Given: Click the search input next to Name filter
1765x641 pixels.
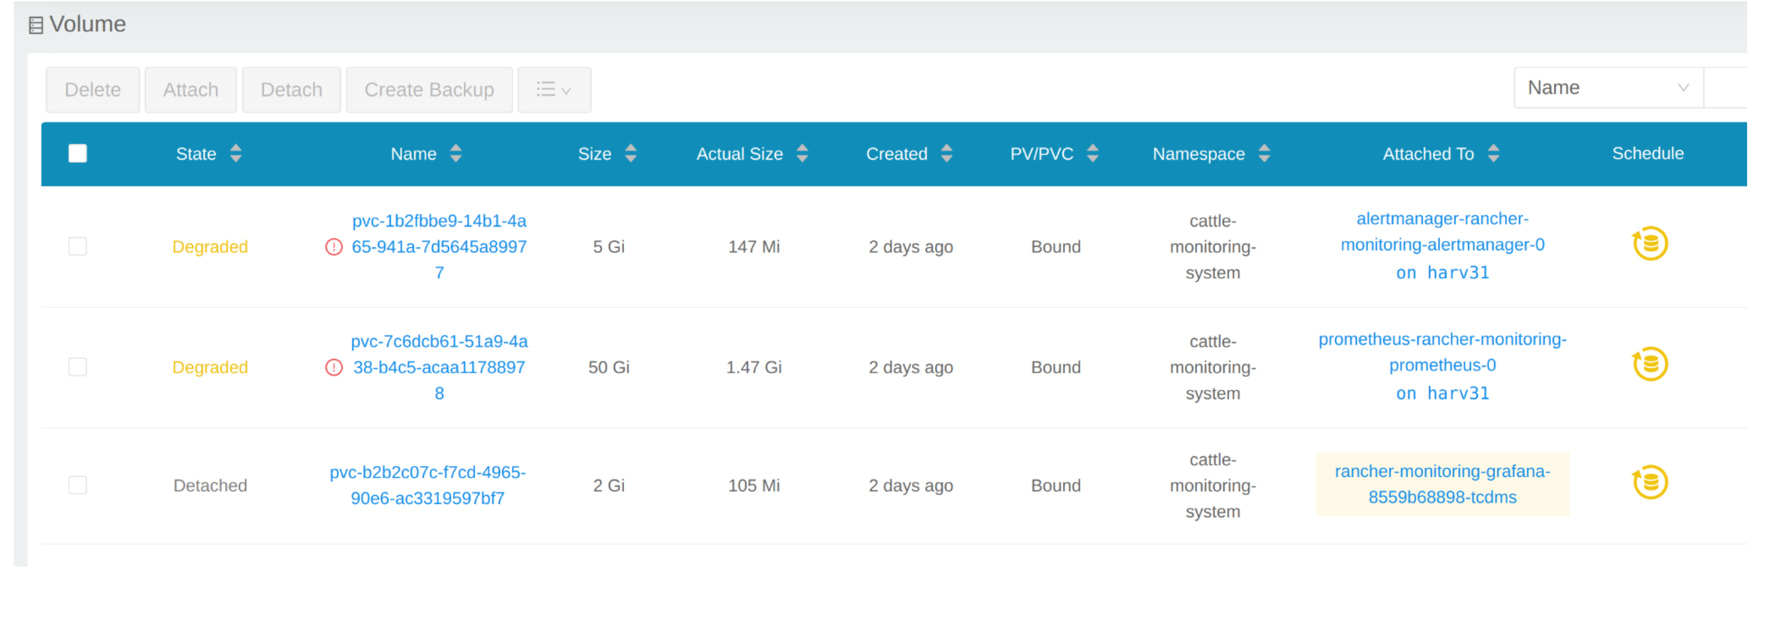Looking at the screenshot, I should (1730, 88).
